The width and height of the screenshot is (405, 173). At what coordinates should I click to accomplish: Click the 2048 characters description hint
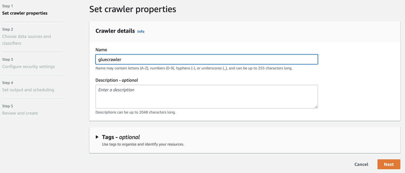pyautogui.click(x=136, y=112)
